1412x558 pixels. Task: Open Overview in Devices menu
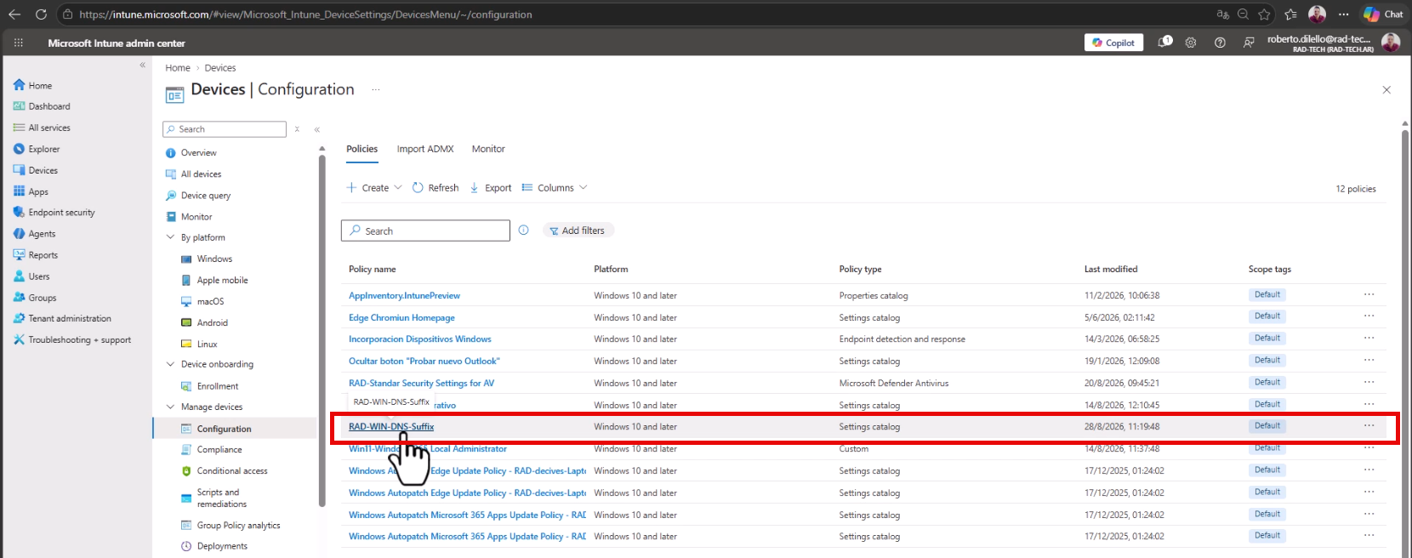pos(191,153)
